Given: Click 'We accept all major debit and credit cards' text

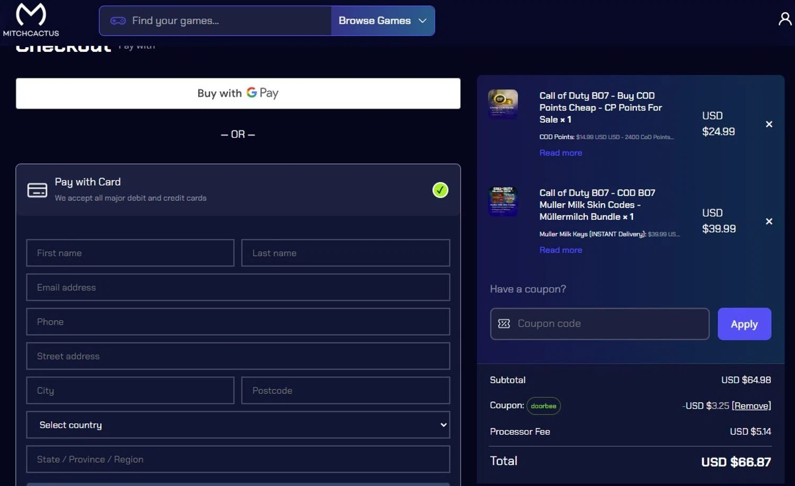Looking at the screenshot, I should 130,198.
